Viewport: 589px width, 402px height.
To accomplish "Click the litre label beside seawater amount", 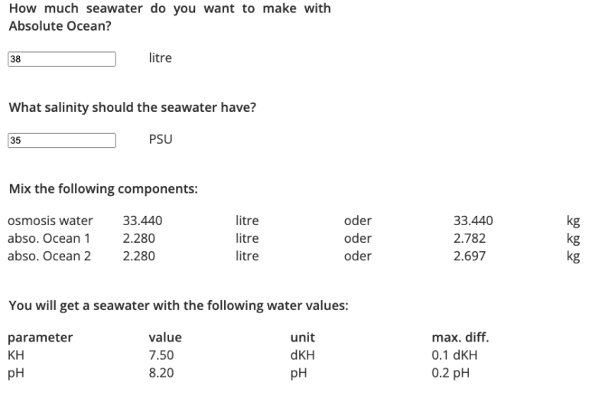I will pyautogui.click(x=161, y=58).
